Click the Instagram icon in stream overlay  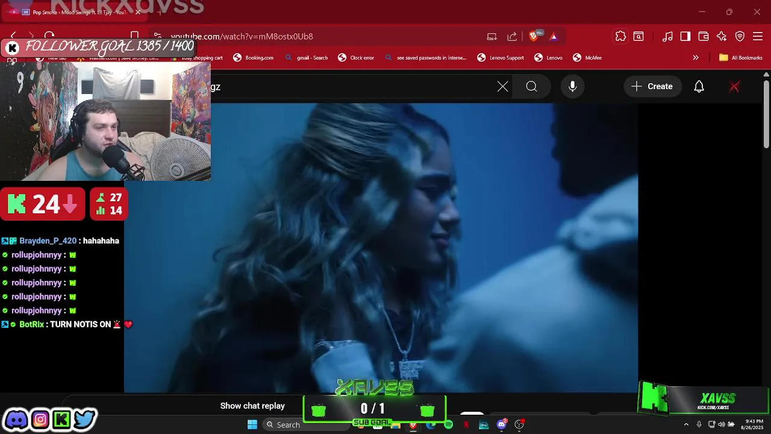(x=40, y=419)
